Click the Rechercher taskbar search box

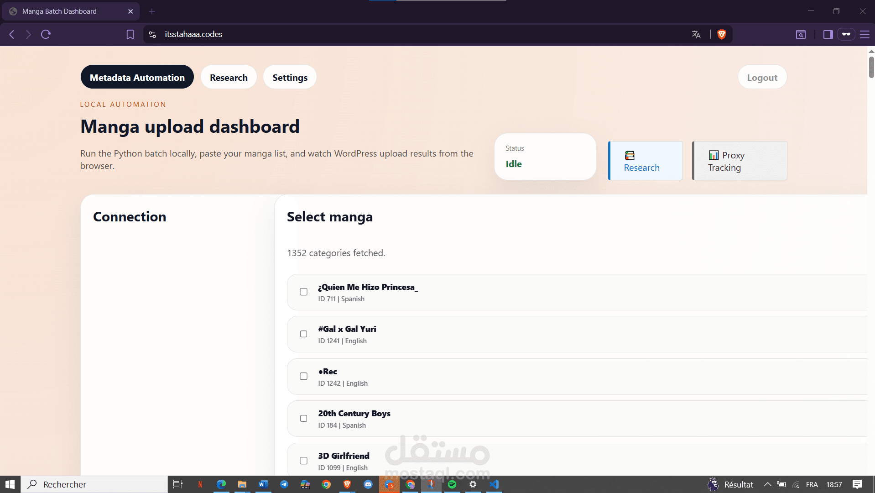point(94,484)
